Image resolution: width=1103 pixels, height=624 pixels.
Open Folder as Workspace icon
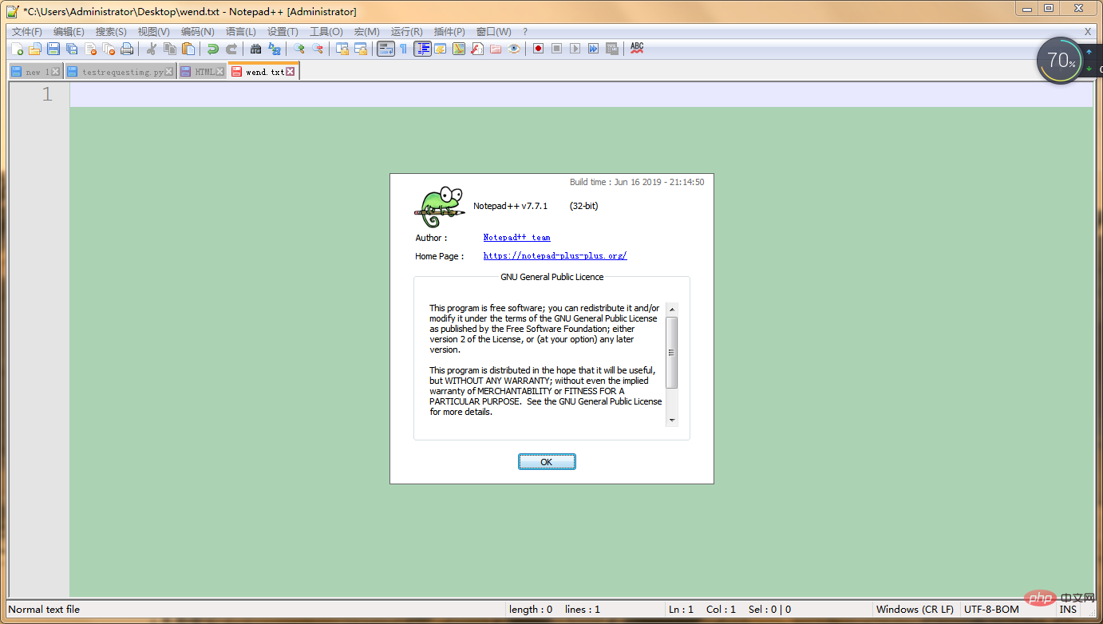[496, 49]
